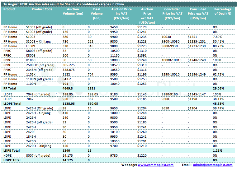Select the K1860 product code cell
The height and width of the screenshot is (170, 237).
[x=32, y=60]
